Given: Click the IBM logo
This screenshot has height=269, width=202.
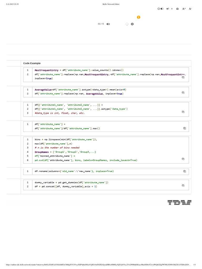Looking at the screenshot, I should (x=179, y=202).
